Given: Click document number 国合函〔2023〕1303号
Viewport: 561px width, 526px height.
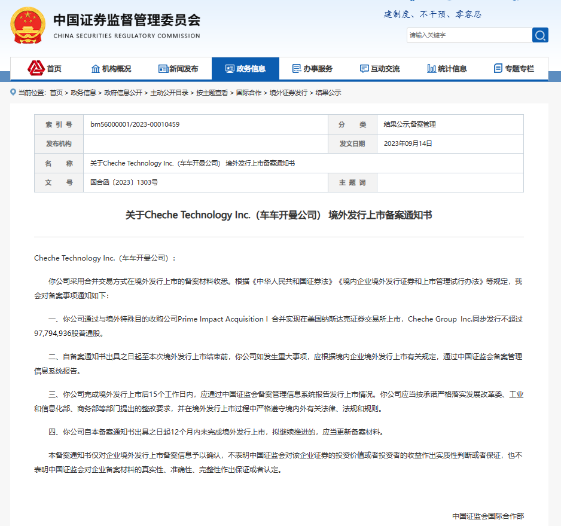Looking at the screenshot, I should (x=124, y=182).
